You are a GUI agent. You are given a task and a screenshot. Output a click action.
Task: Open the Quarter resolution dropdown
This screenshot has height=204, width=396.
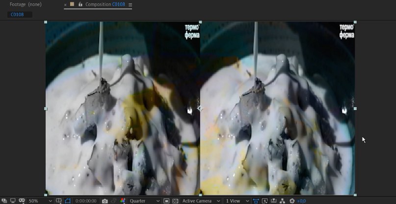point(145,201)
